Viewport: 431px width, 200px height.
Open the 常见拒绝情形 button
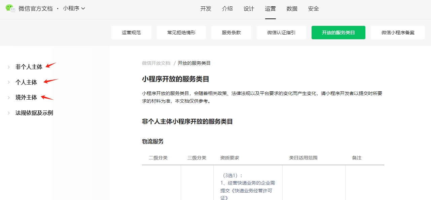[x=181, y=33]
